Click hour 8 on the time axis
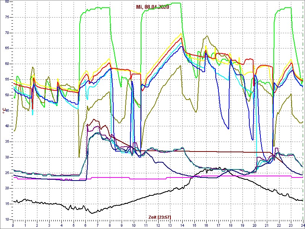 point(110,225)
